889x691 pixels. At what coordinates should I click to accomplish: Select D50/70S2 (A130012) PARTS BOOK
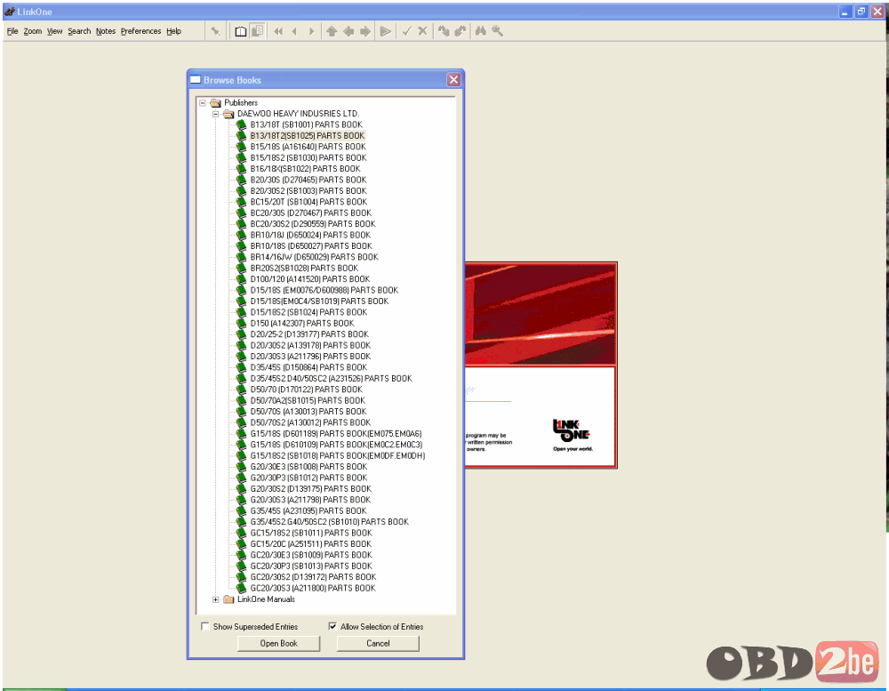coord(310,422)
